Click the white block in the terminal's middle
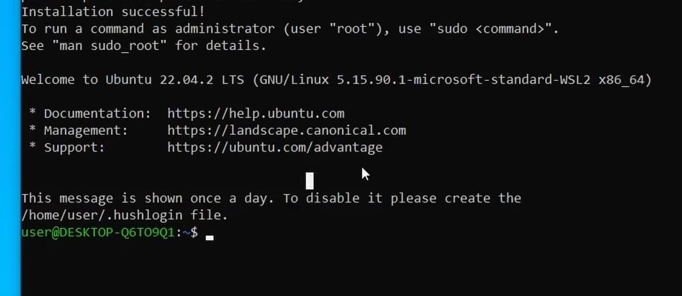 310,180
